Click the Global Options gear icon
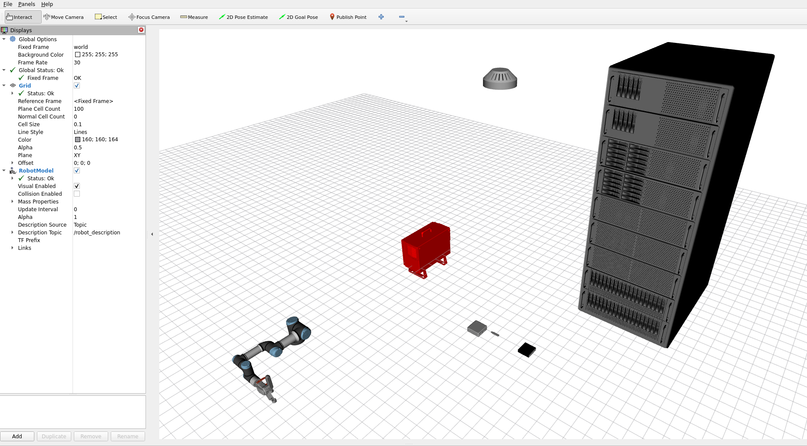807x446 pixels. point(13,39)
